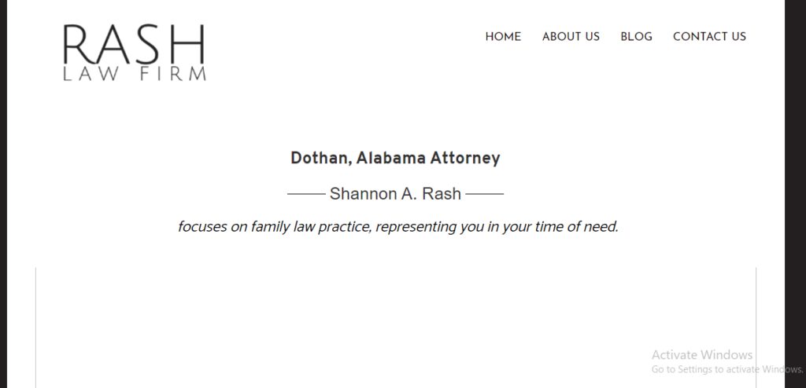Click the family law practice tagline
The height and width of the screenshot is (388, 806).
[398, 227]
